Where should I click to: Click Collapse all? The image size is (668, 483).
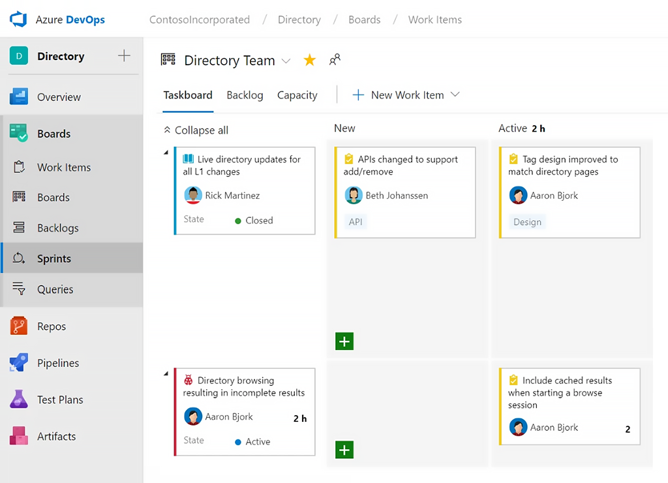196,130
